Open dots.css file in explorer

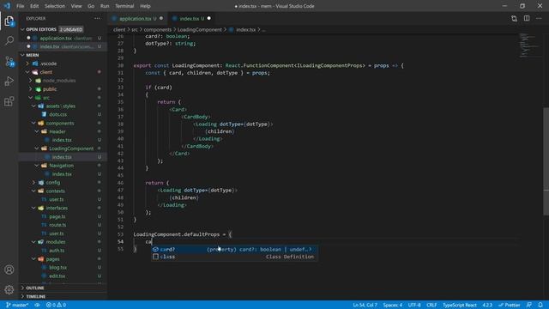(x=58, y=114)
